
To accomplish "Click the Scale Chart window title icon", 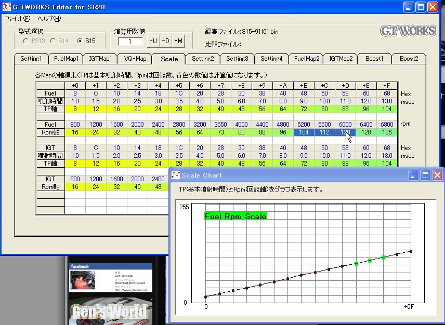I will 176,175.
